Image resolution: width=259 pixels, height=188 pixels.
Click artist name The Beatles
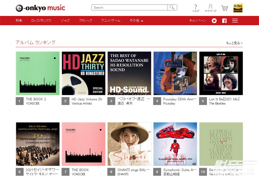pos(217,104)
